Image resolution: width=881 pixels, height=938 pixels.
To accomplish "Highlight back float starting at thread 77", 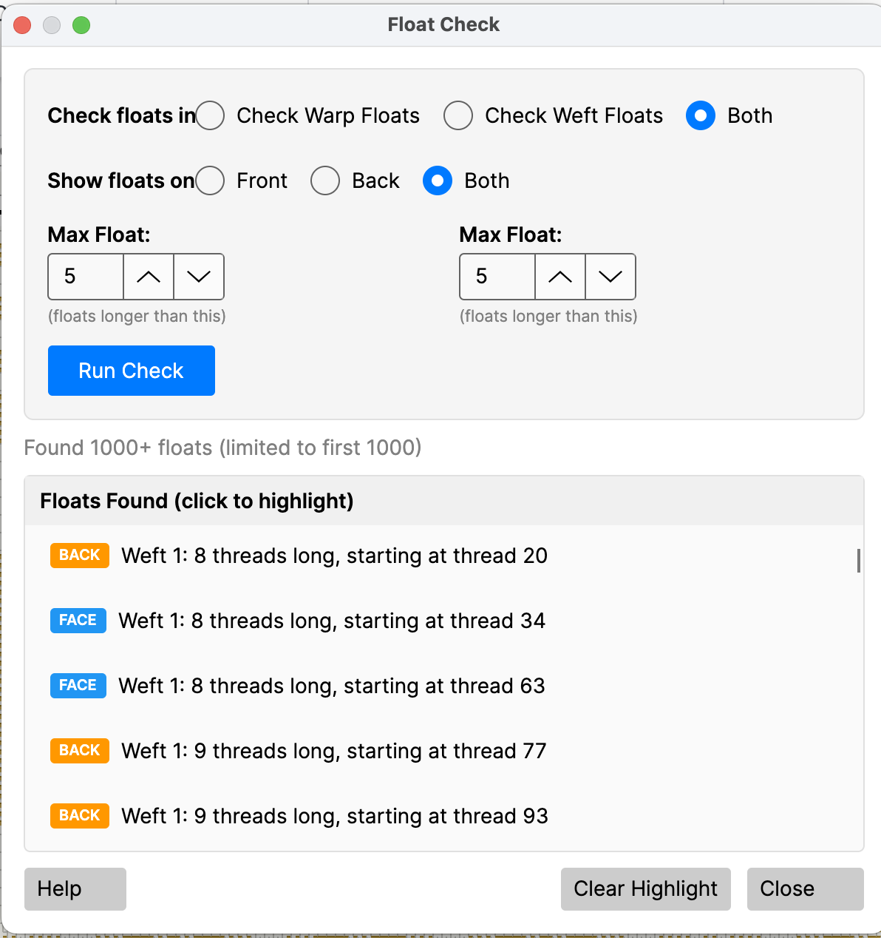I will pyautogui.click(x=333, y=751).
